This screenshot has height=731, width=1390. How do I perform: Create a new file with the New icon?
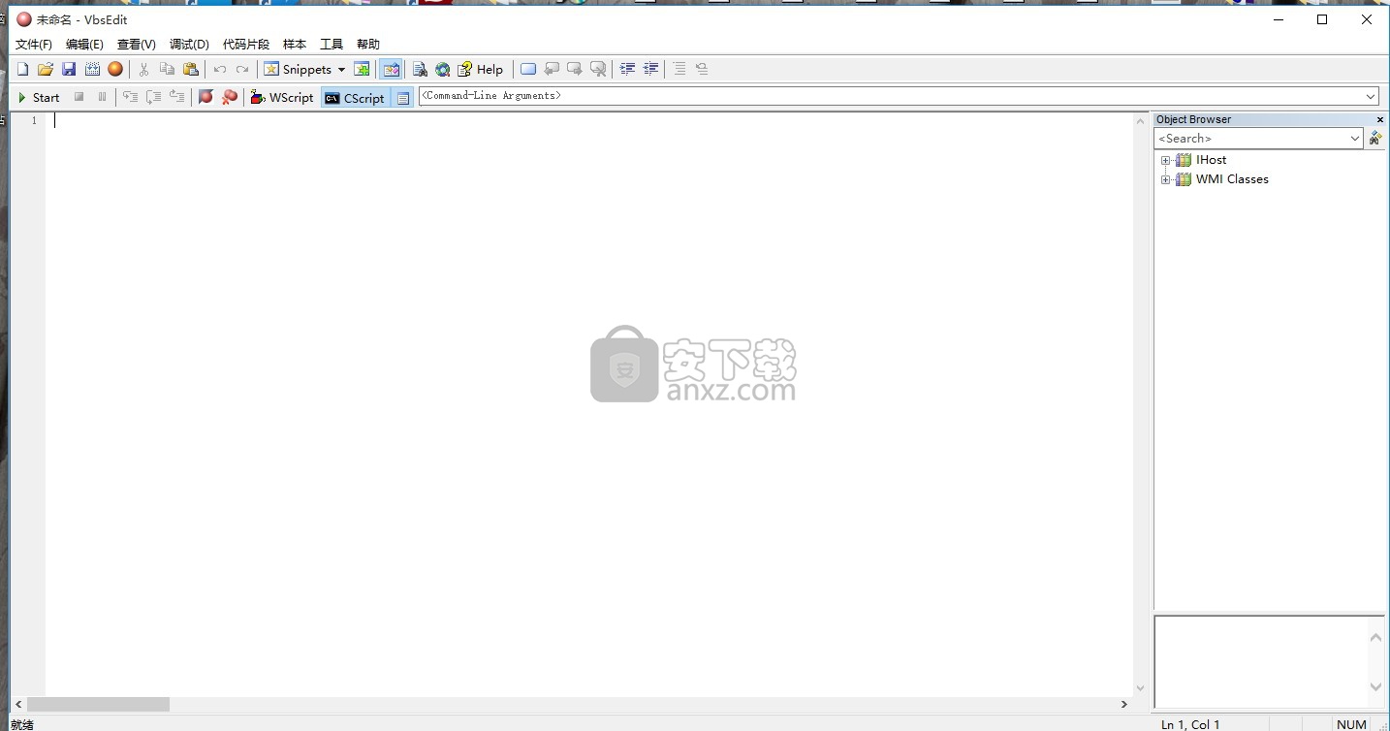(x=22, y=69)
